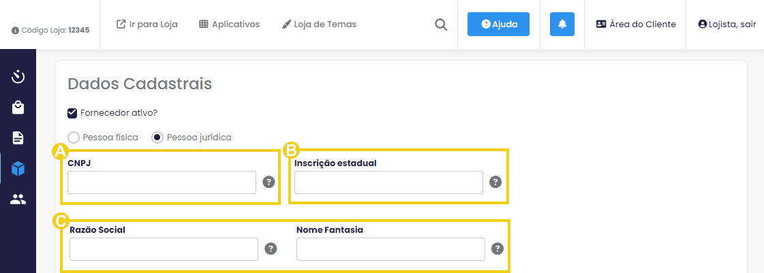Open notifications bell button
Image resolution: width=764 pixels, height=273 pixels.
pyautogui.click(x=562, y=25)
